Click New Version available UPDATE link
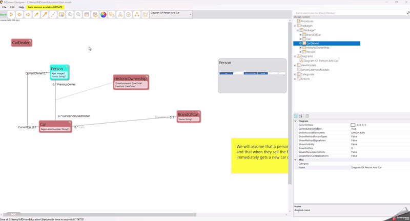Screen dimensions: 410x221 45,7
